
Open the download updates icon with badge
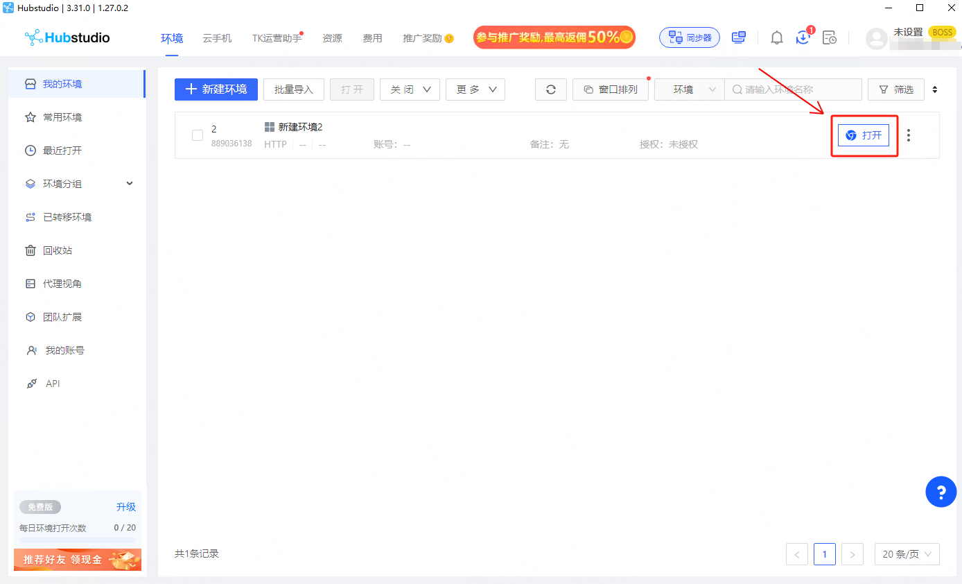pyautogui.click(x=803, y=37)
